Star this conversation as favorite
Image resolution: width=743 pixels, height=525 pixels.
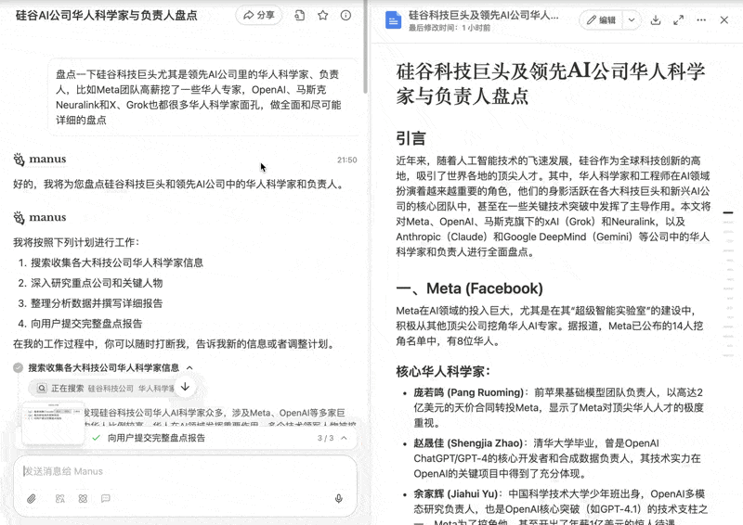coord(322,15)
